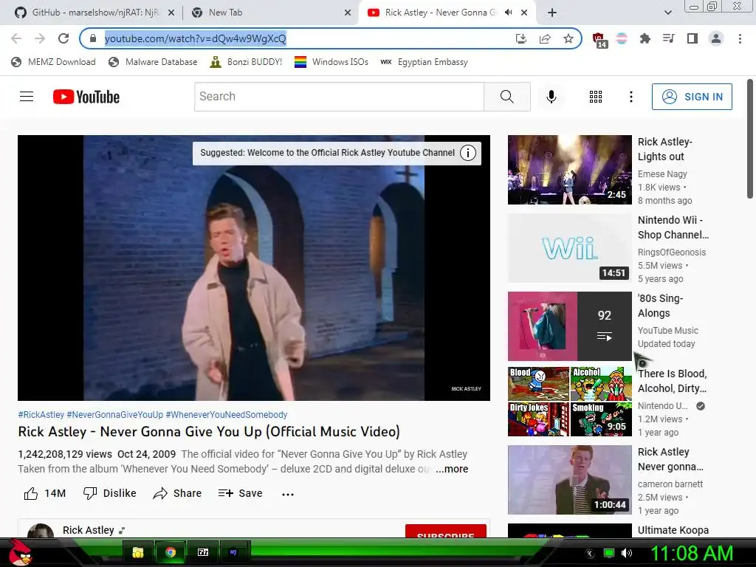Click the #NeverGonnaGiveYouUp hashtag
Screen dimensions: 756x567
pos(114,415)
